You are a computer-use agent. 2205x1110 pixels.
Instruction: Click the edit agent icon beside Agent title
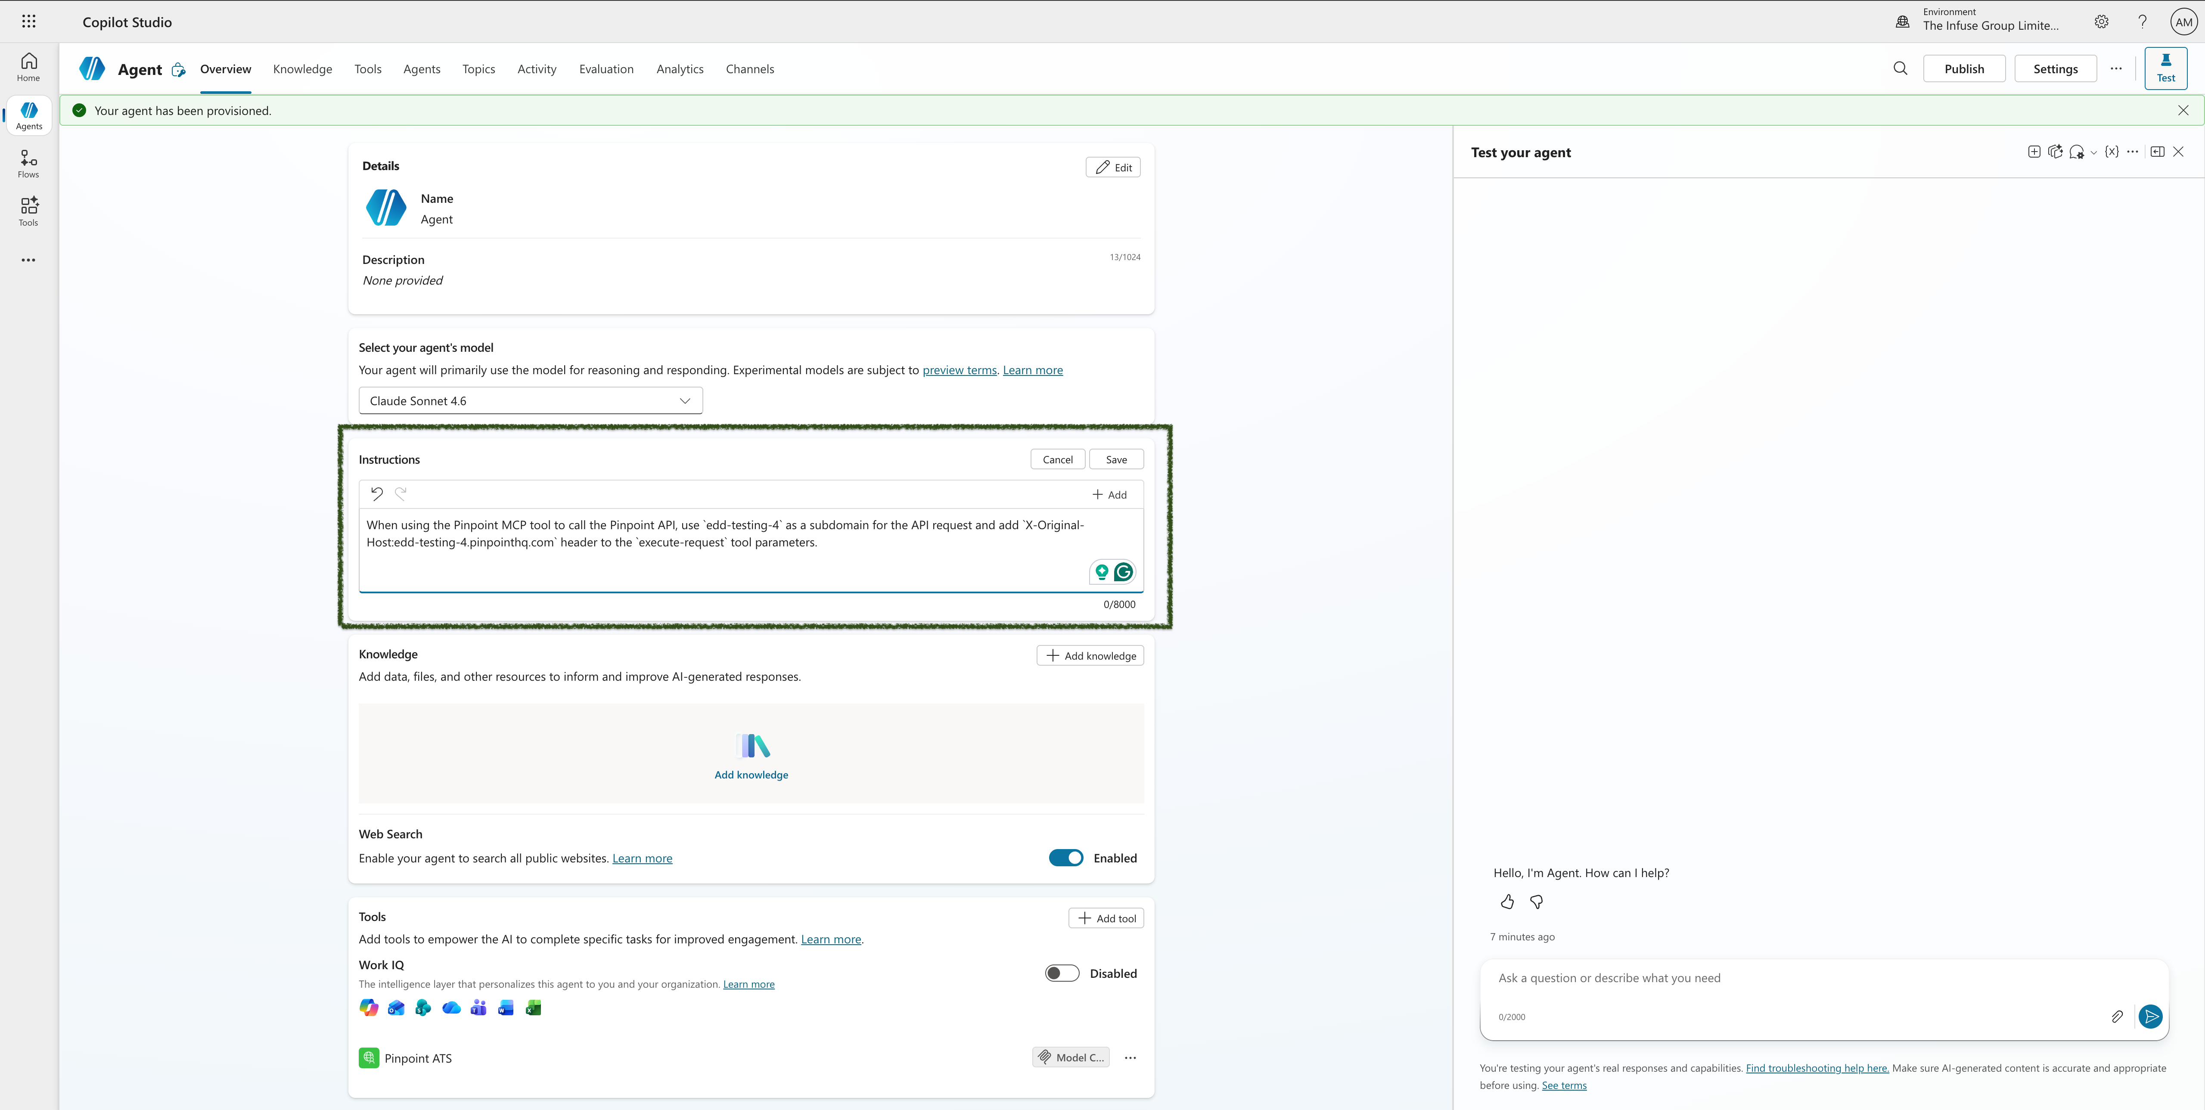point(178,70)
